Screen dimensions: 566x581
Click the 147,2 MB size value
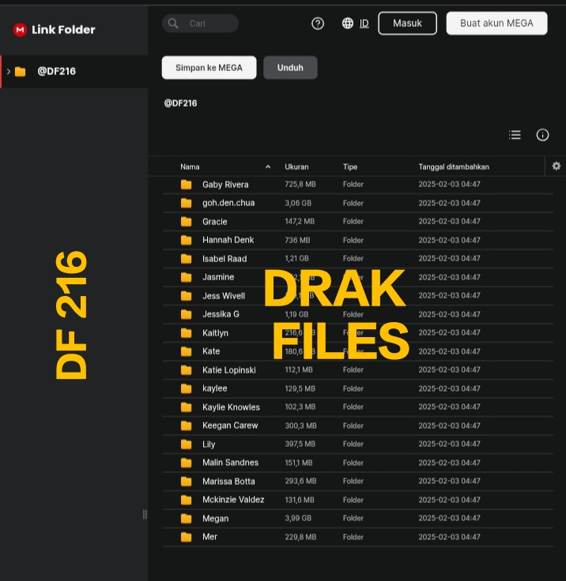click(300, 221)
